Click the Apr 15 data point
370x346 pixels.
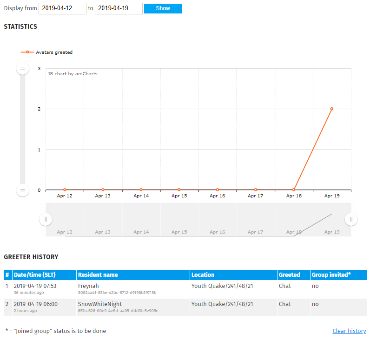[179, 190]
